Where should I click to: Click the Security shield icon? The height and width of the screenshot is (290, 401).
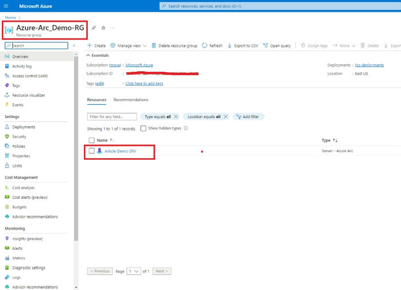pyautogui.click(x=7, y=136)
